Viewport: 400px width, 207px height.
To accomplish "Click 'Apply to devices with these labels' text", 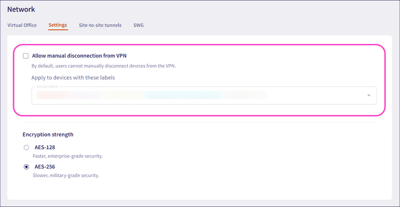I will tap(73, 78).
